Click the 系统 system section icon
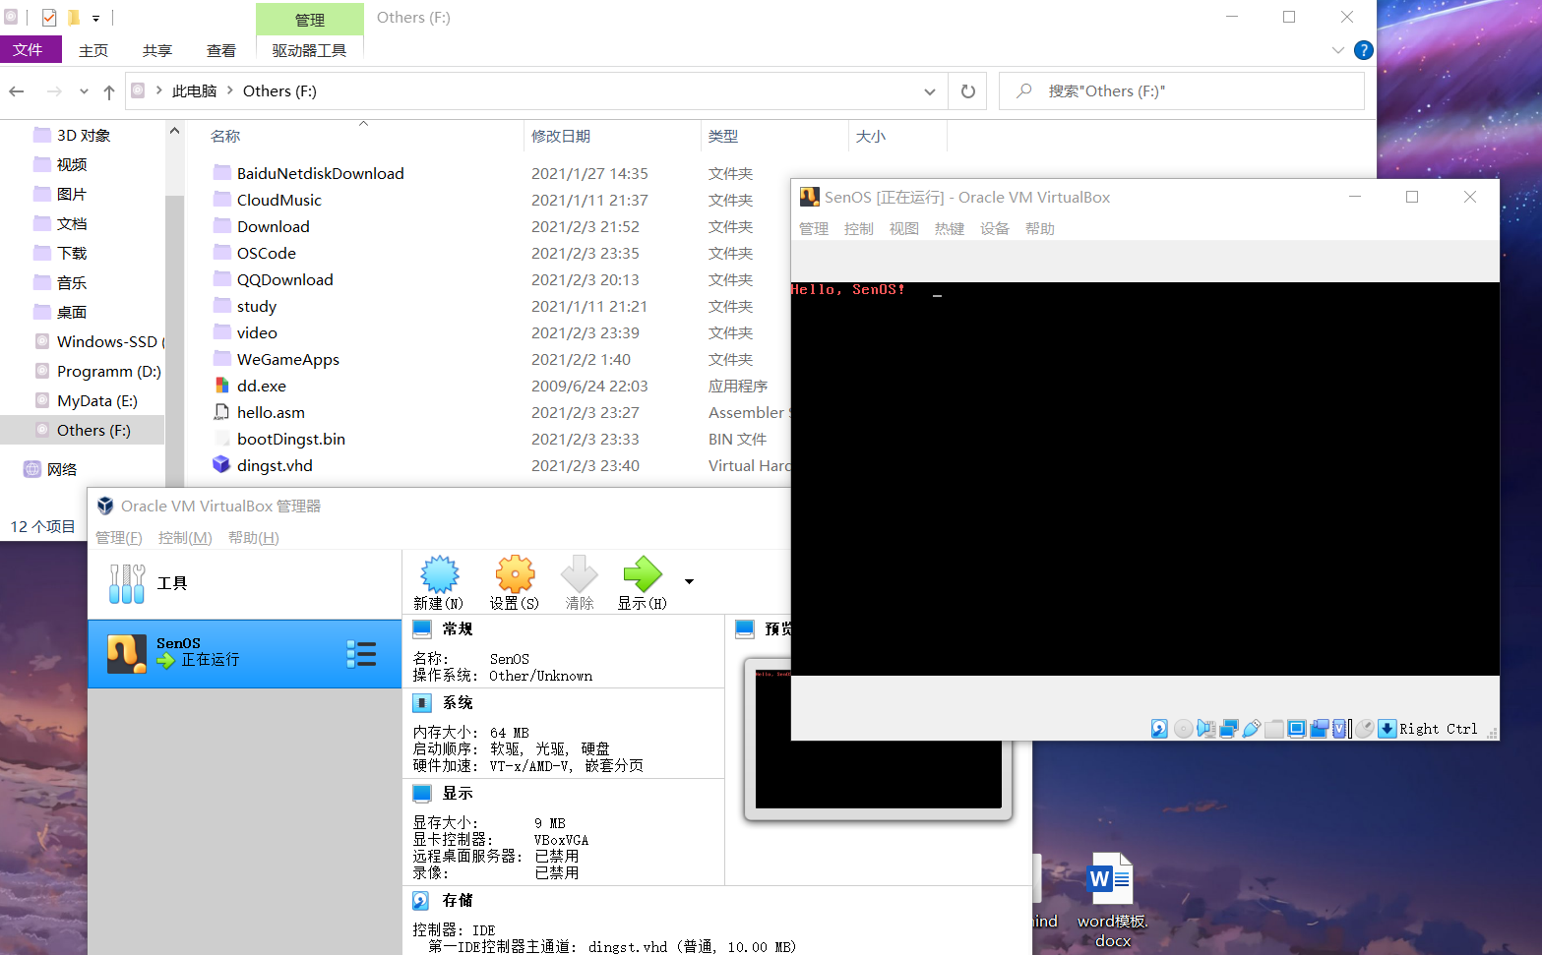 [422, 702]
